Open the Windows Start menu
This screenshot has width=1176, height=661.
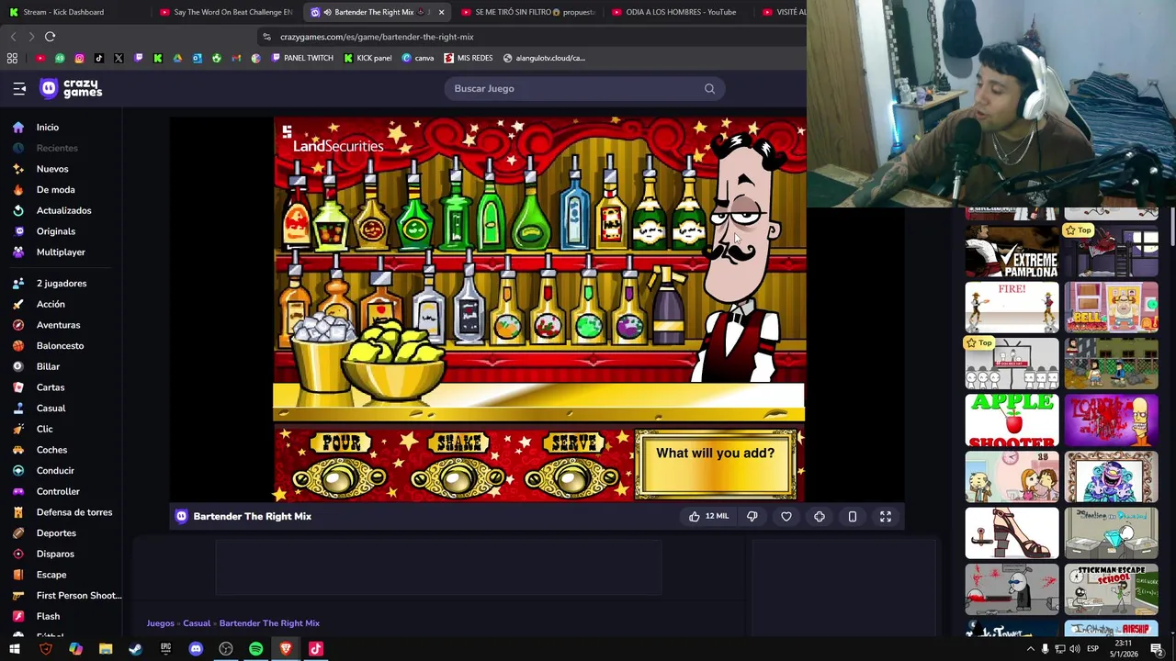pyautogui.click(x=15, y=649)
